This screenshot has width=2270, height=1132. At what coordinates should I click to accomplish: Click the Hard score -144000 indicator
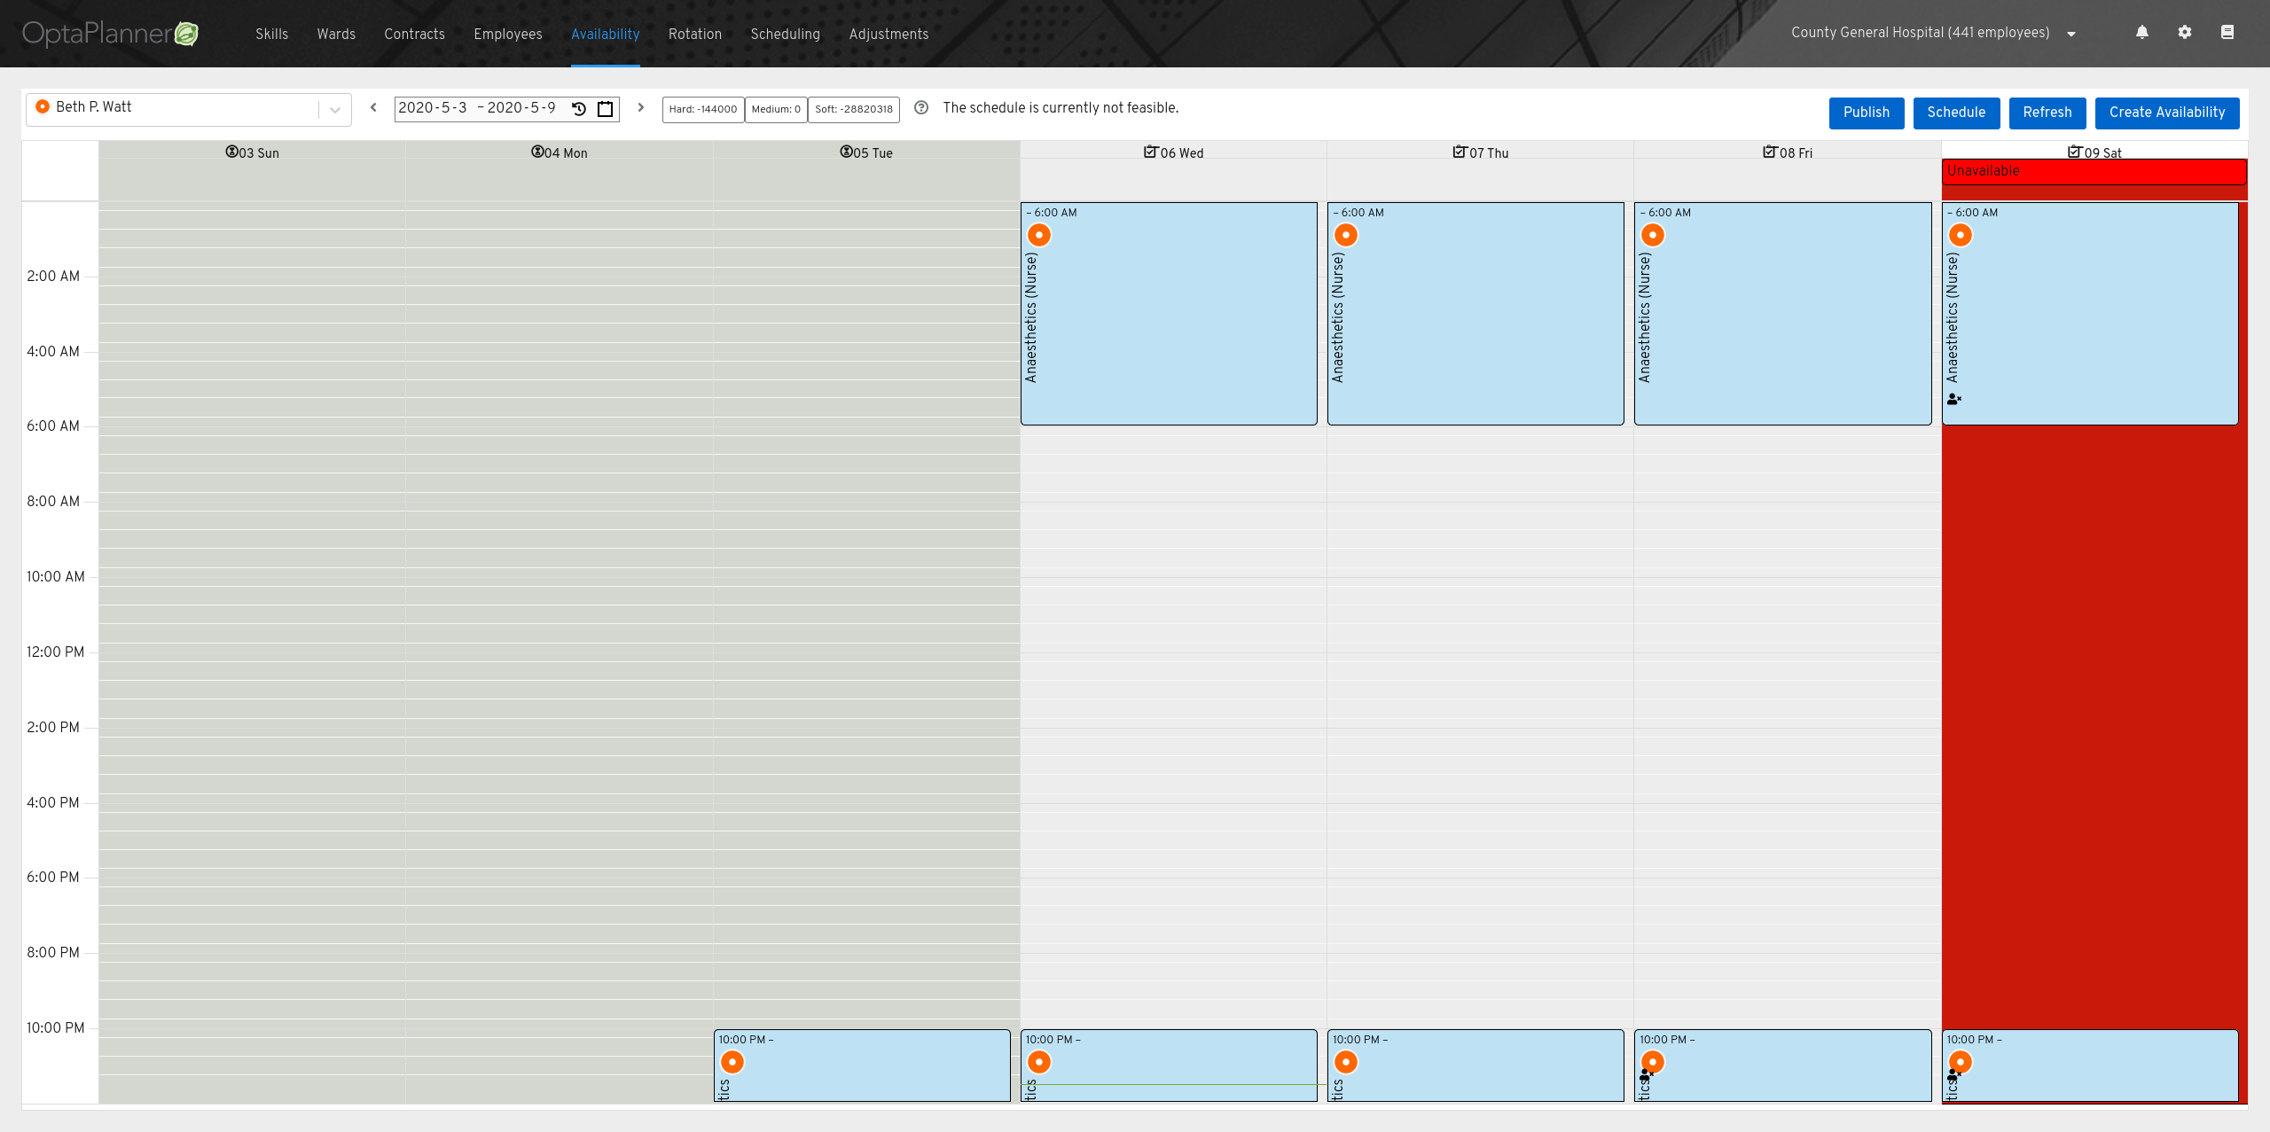pyautogui.click(x=702, y=109)
